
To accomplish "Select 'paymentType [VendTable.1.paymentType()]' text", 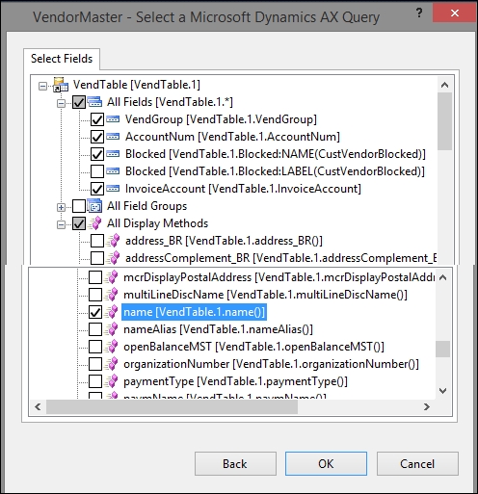I will [x=235, y=381].
